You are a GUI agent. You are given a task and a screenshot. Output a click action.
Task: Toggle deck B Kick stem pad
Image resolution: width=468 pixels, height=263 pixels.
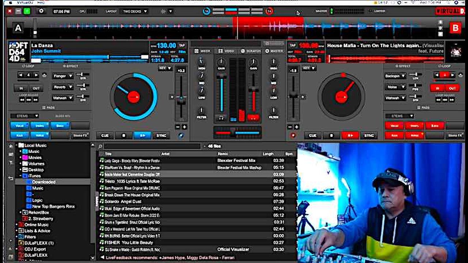click(x=394, y=136)
